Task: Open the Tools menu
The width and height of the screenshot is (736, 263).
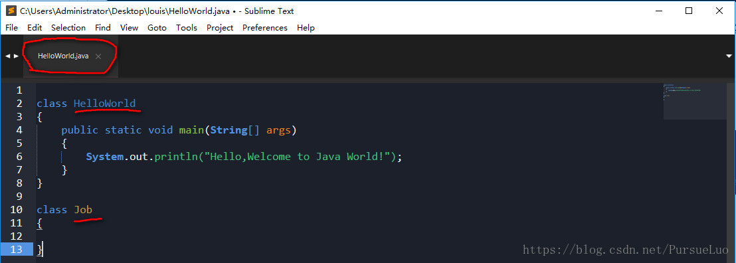Action: (187, 28)
